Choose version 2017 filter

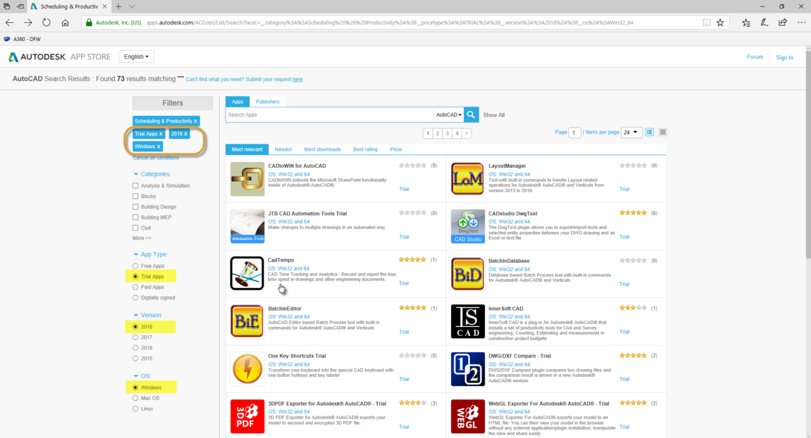pos(135,337)
